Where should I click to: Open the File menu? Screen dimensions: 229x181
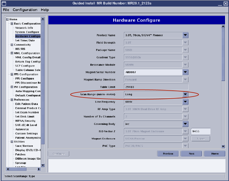point(6,10)
